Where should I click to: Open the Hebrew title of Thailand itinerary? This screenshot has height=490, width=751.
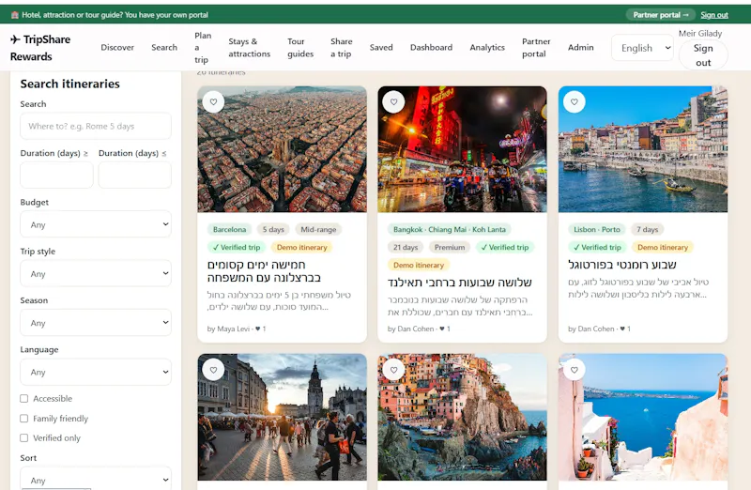[x=459, y=283]
